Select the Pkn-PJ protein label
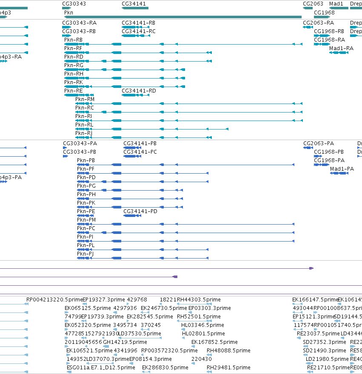The image size is (362, 374). [x=85, y=254]
